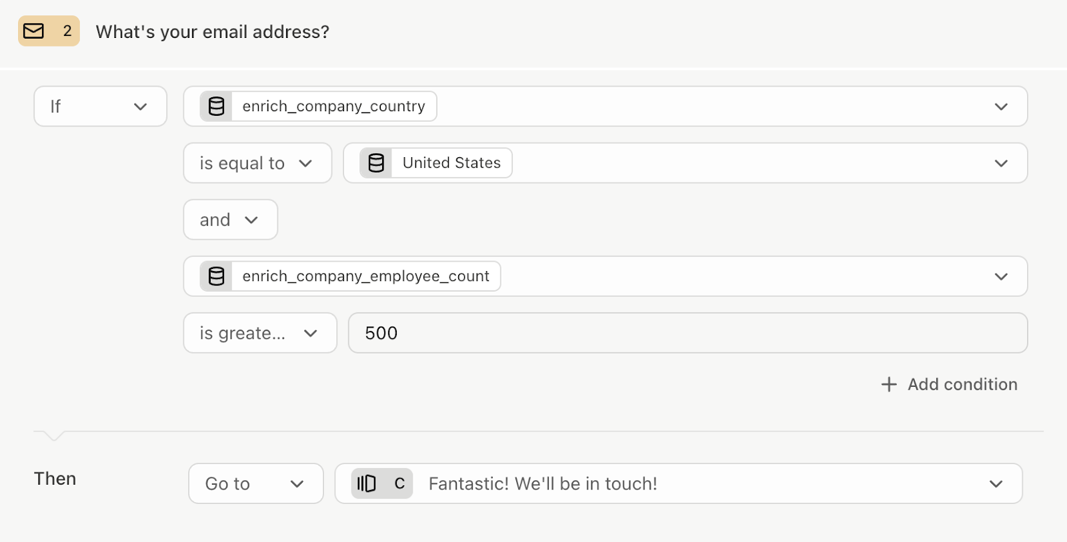
Task: Expand the United States value selector chevron
Action: [1001, 163]
